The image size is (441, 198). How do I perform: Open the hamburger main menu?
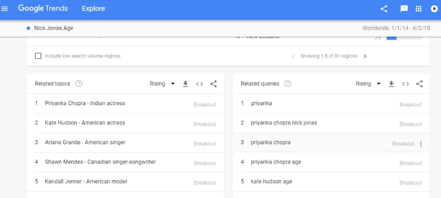(5, 9)
